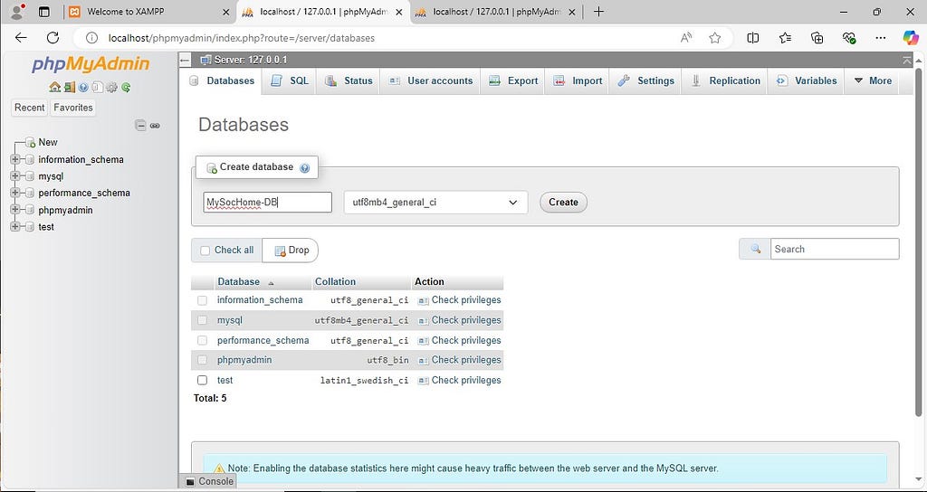
Task: Switch to the Status tab
Action: [349, 80]
